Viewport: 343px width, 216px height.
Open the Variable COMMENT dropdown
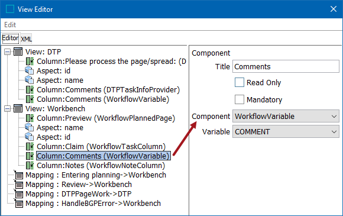tap(286, 132)
